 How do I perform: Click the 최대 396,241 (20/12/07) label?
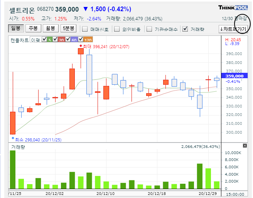(x=106, y=47)
